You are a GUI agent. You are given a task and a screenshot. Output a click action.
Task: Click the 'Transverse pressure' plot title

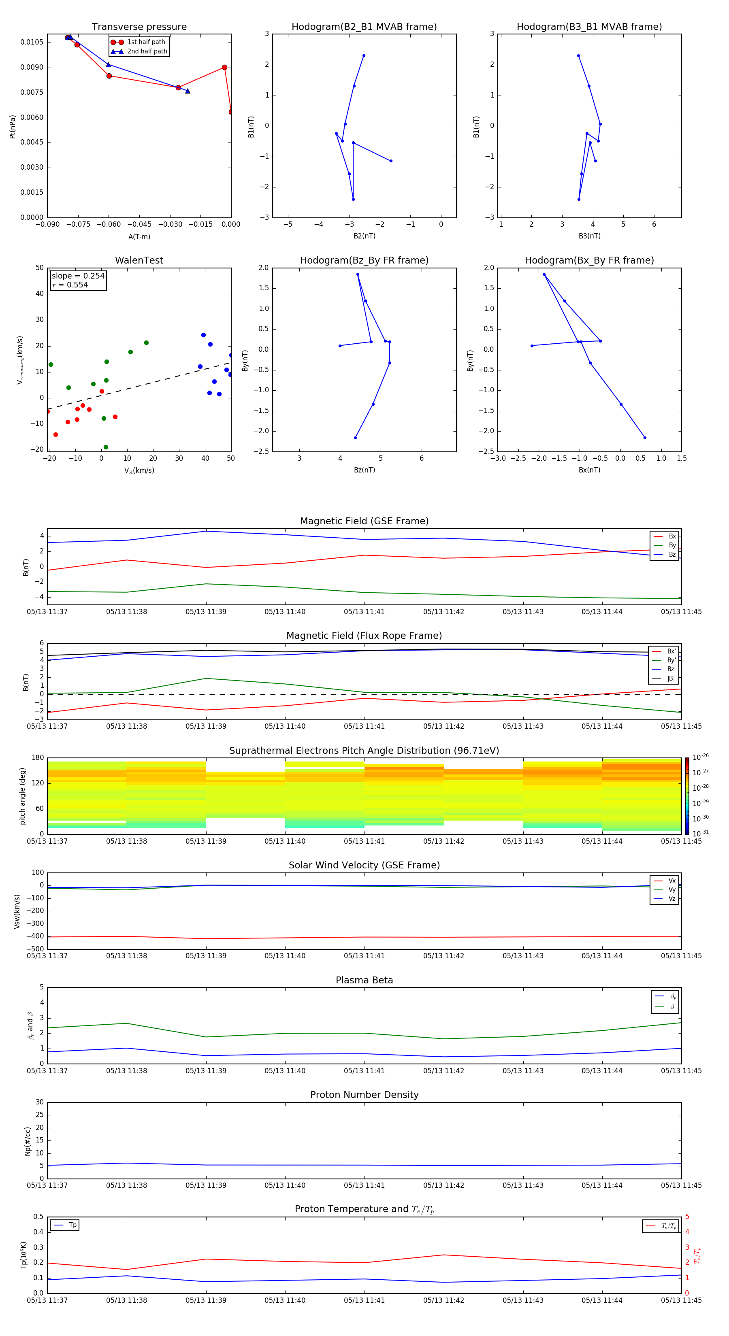139,27
